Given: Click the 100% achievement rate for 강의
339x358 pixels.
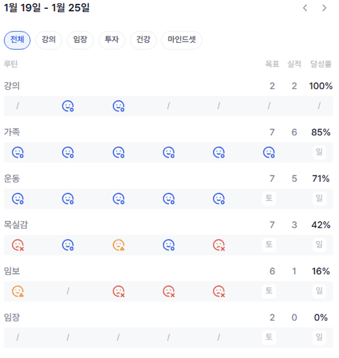Looking at the screenshot, I should 321,86.
